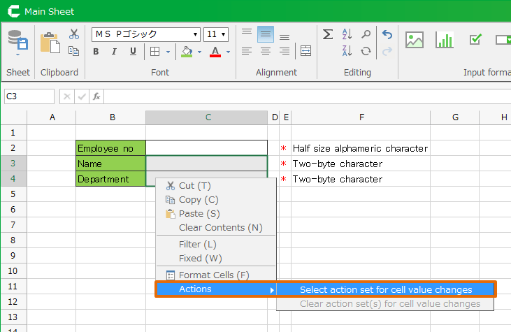This screenshot has height=332, width=511.
Task: Choose Format Cells (F) from context menu
Action: pyautogui.click(x=216, y=275)
